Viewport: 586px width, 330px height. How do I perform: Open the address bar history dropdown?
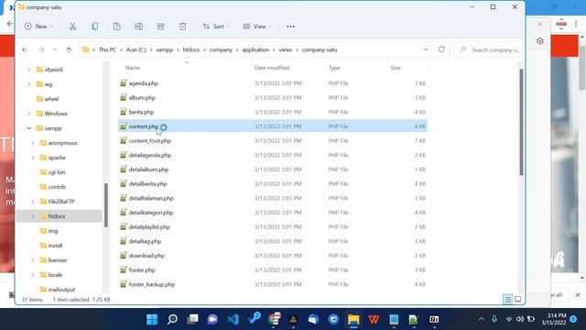click(x=426, y=49)
